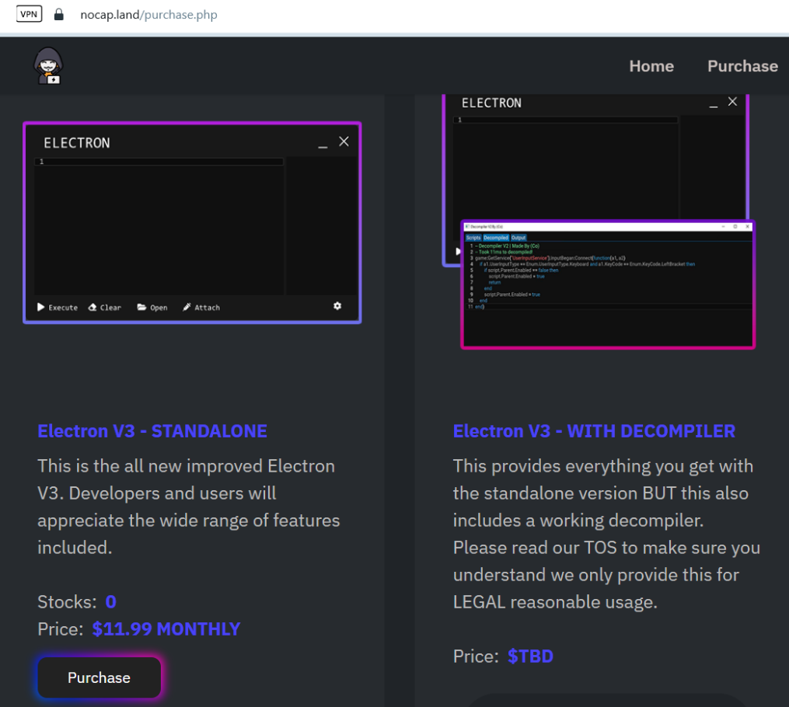789x707 pixels.
Task: Click the Purchase button under standalone price
Action: pos(99,677)
